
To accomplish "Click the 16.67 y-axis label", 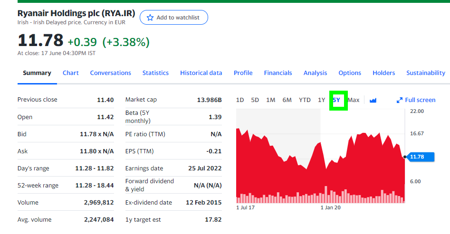I will (417, 134).
